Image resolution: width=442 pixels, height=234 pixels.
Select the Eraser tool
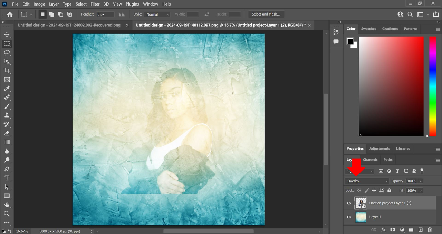point(7,133)
